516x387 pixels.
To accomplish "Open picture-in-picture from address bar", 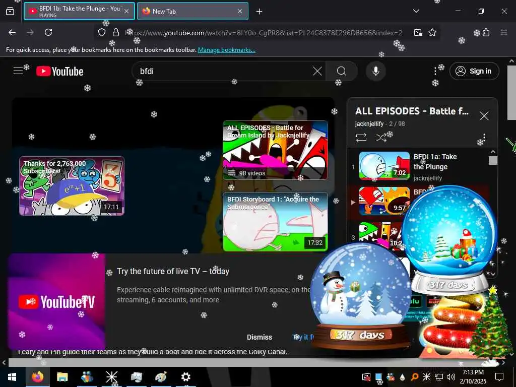I will 418,32.
